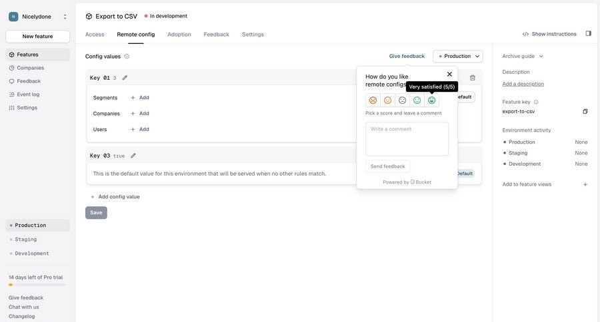Screen dimensions: 600x322
Task: Click the Feature key info icon
Action: coord(536,102)
